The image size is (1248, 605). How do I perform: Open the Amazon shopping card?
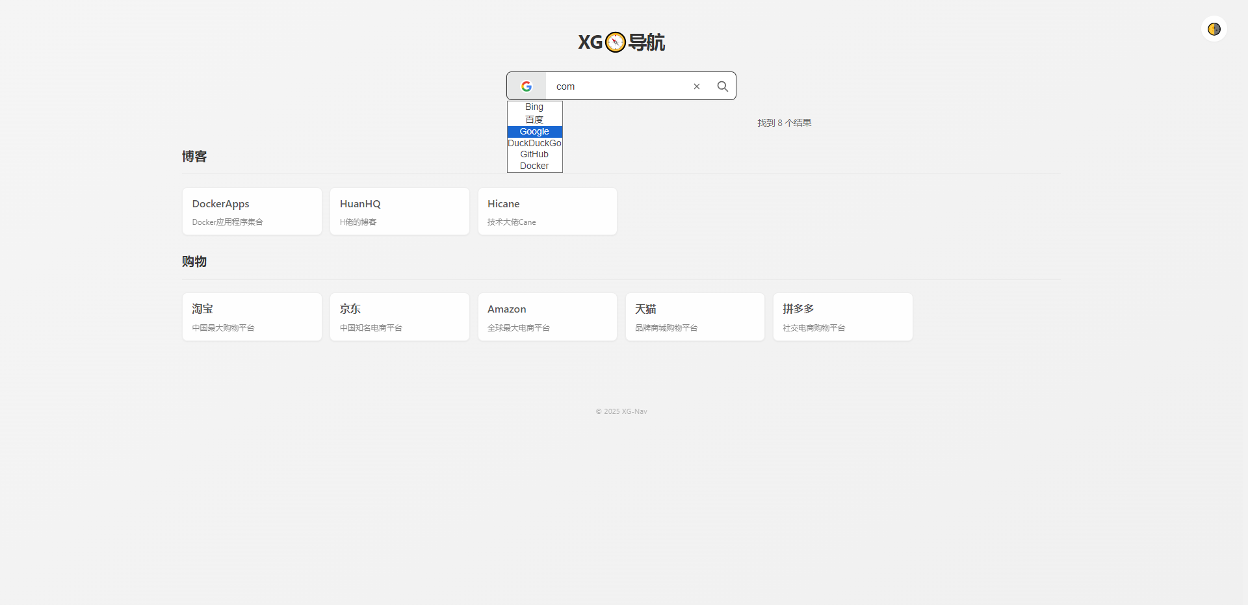(x=547, y=317)
